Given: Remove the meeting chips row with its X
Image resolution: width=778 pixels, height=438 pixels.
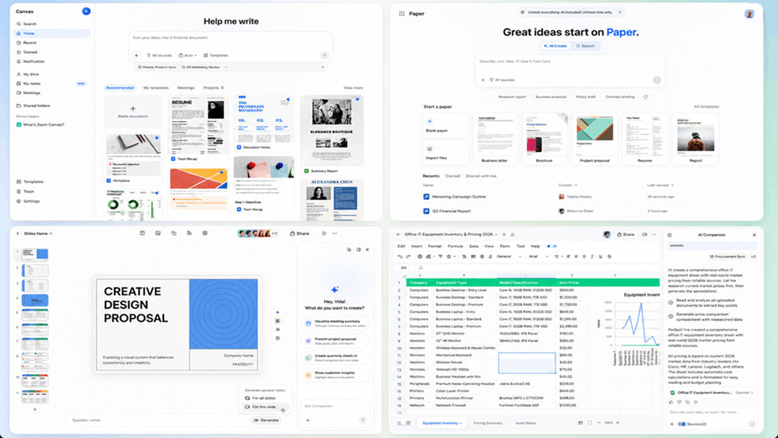Looking at the screenshot, I should click(x=323, y=67).
